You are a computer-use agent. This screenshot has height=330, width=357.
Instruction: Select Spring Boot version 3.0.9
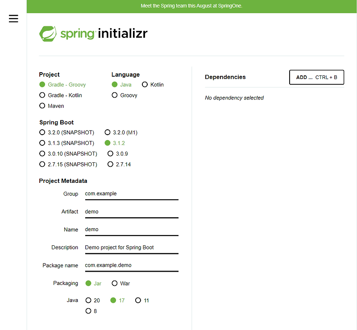(x=110, y=153)
